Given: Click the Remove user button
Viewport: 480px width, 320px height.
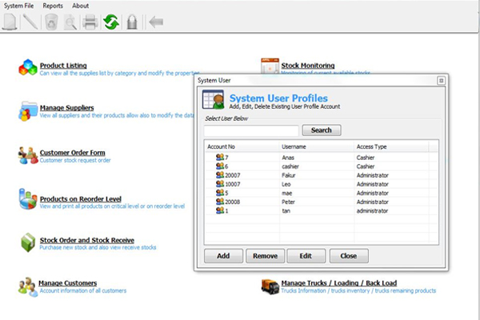Looking at the screenshot, I should click(x=265, y=256).
